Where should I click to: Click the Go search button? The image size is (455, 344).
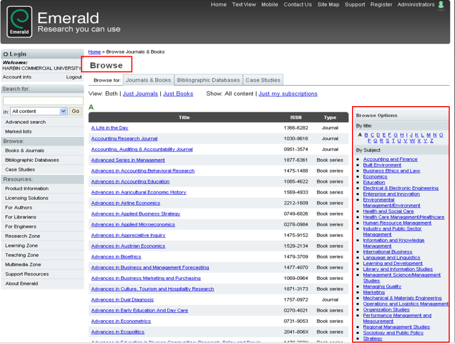[x=76, y=111]
